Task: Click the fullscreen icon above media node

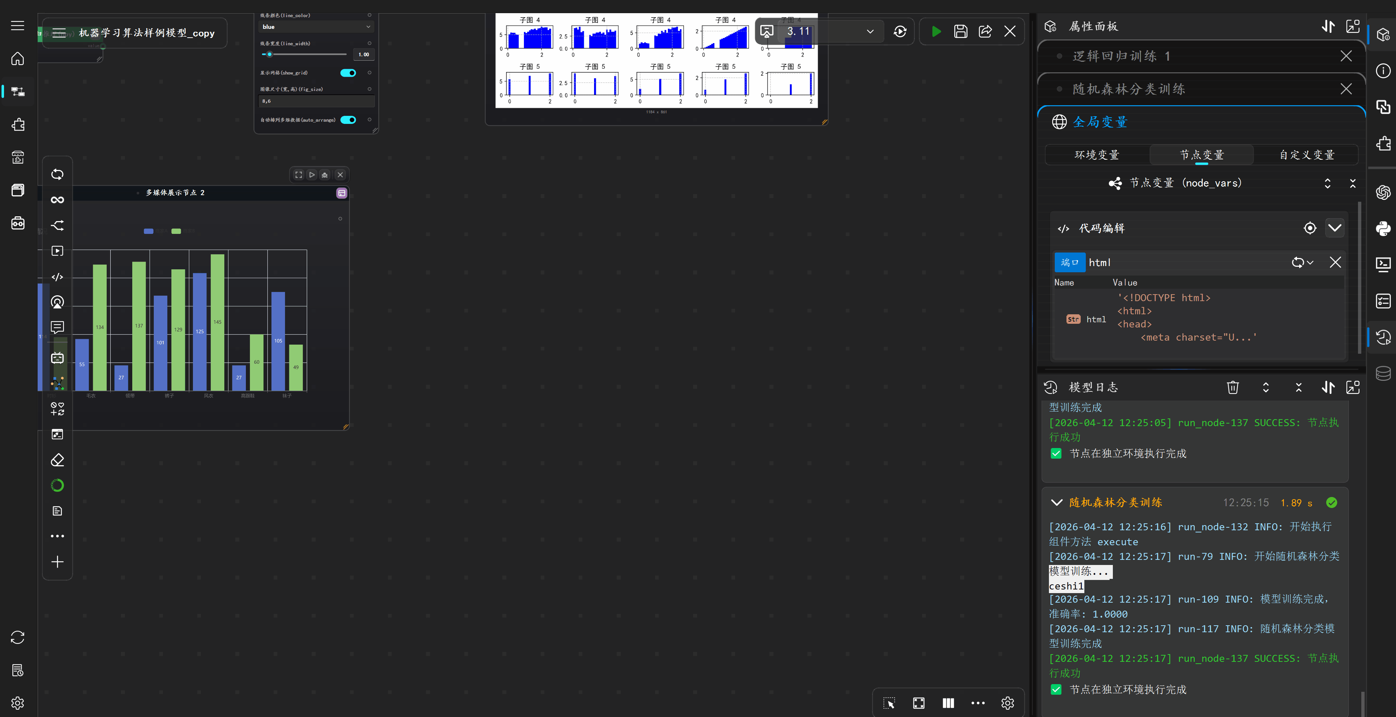Action: [298, 175]
